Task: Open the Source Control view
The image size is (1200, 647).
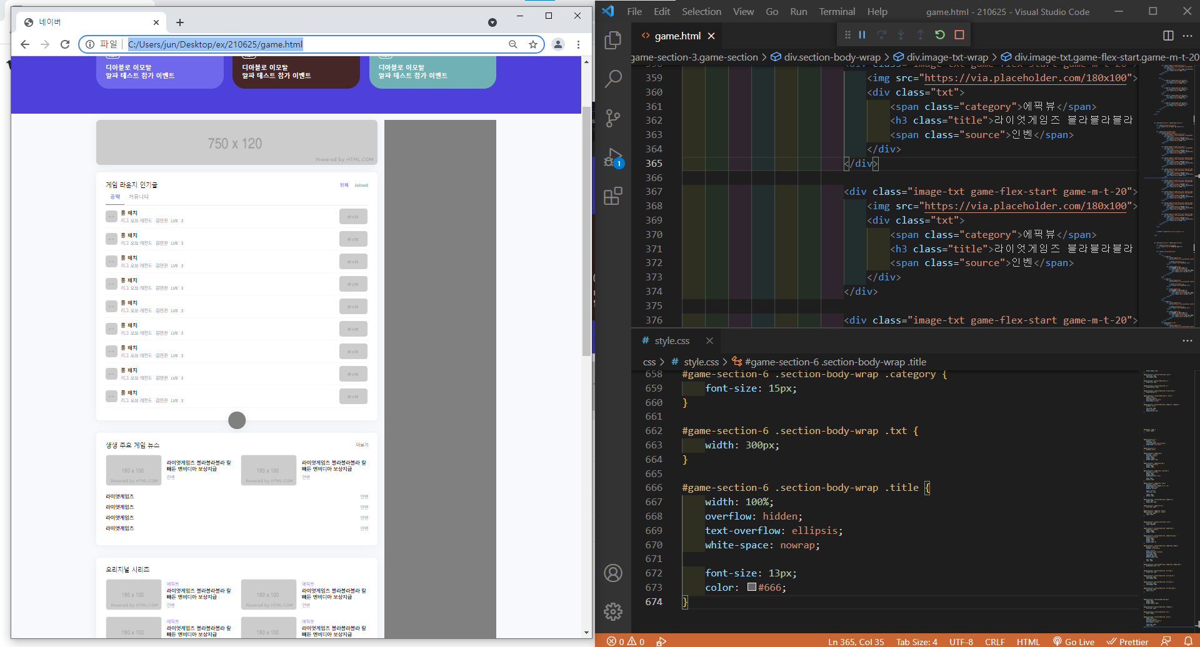Action: [x=613, y=118]
